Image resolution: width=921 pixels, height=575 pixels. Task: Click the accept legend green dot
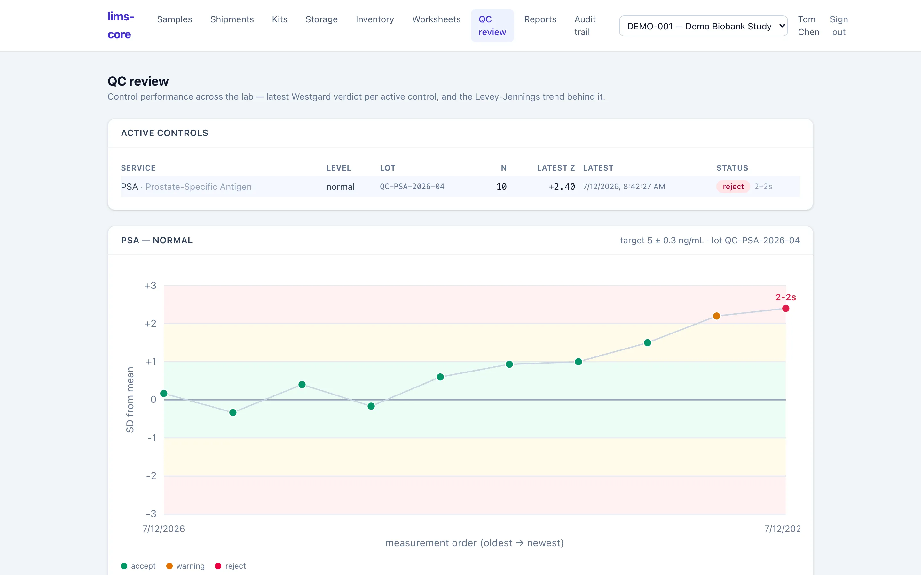click(124, 566)
